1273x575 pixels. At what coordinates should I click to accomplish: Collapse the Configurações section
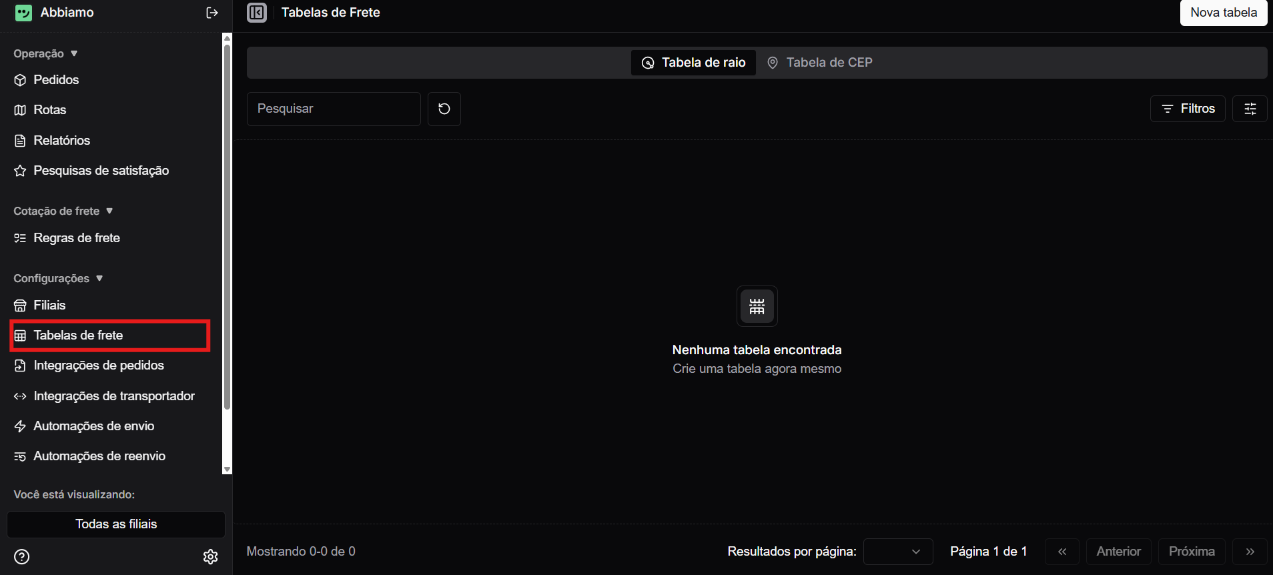tap(59, 278)
